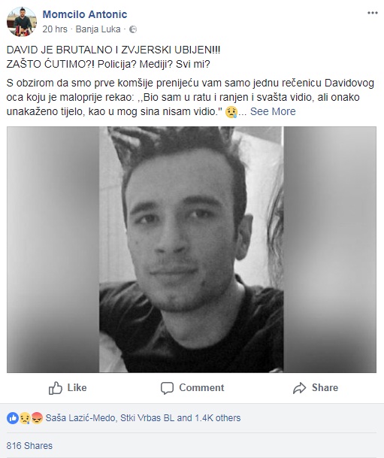
Task: Click the globe public privacy icon
Action: [x=133, y=29]
